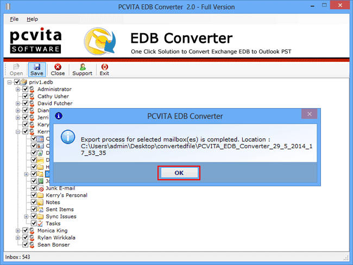Image resolution: width=353 pixels, height=265 pixels.
Task: Click the exported file path text
Action: [197, 149]
